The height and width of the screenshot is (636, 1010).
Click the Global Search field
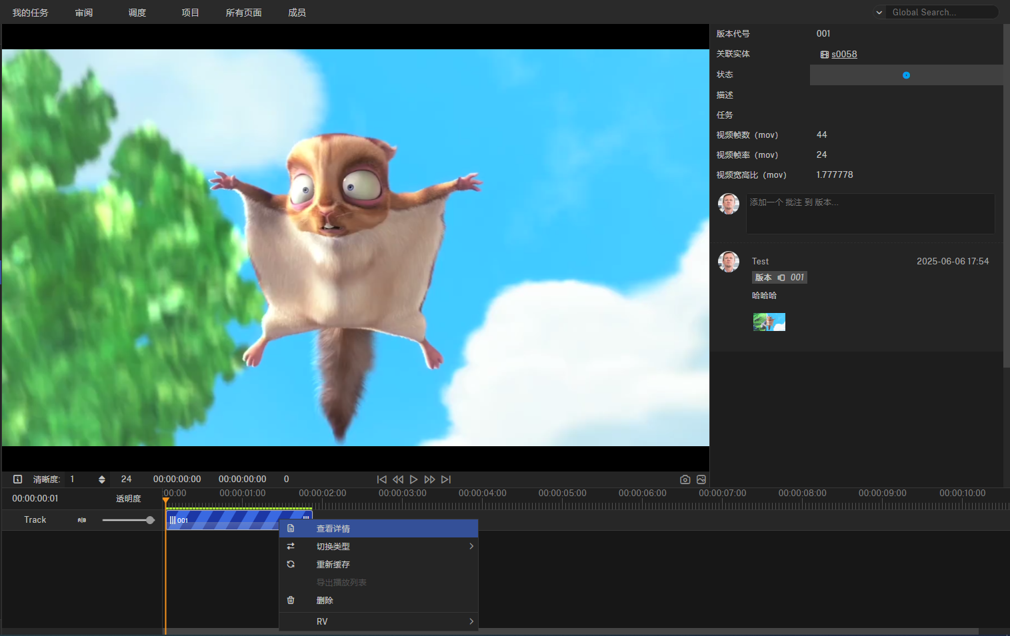pos(942,12)
